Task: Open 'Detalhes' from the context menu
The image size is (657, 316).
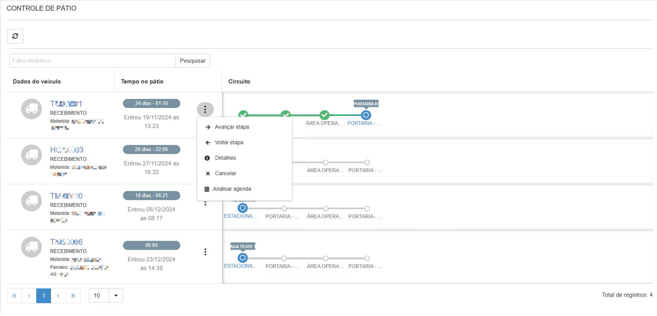Action: pyautogui.click(x=225, y=158)
